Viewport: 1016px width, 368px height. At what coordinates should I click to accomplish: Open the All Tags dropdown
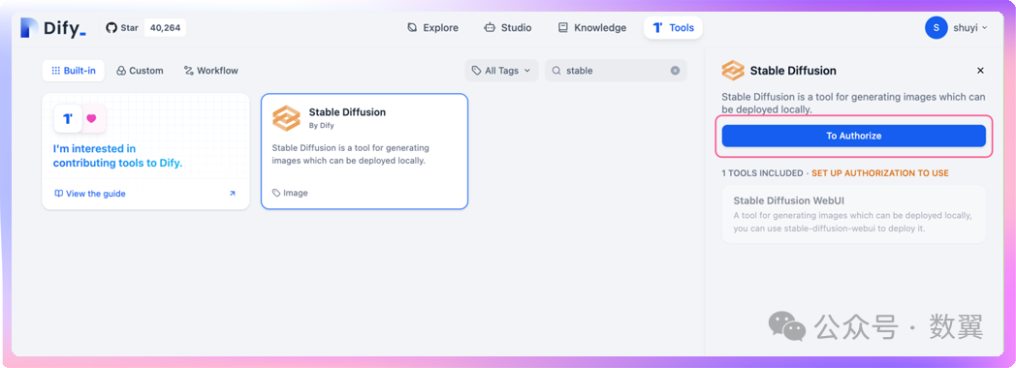pos(501,71)
